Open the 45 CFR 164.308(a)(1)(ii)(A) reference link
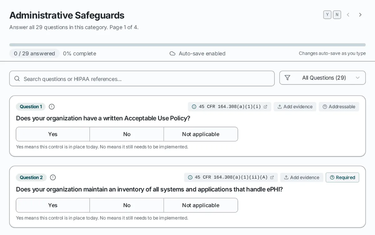This screenshot has width=375, height=235. coord(231,177)
